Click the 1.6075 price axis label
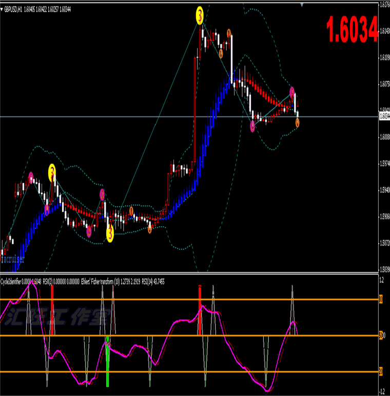Viewport: 390px width, 396px height. [x=385, y=84]
